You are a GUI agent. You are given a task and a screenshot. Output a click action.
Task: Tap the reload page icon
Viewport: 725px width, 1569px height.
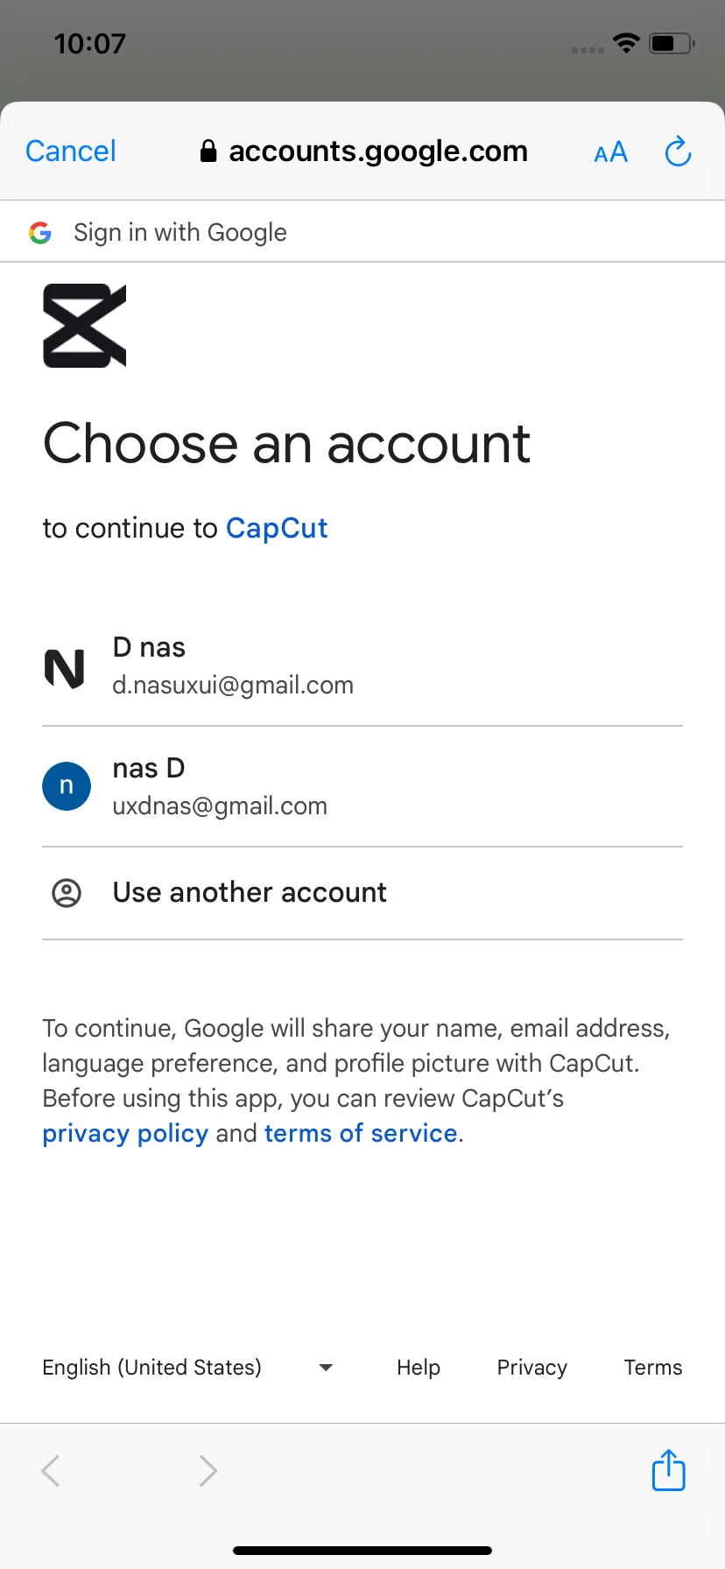coord(678,151)
